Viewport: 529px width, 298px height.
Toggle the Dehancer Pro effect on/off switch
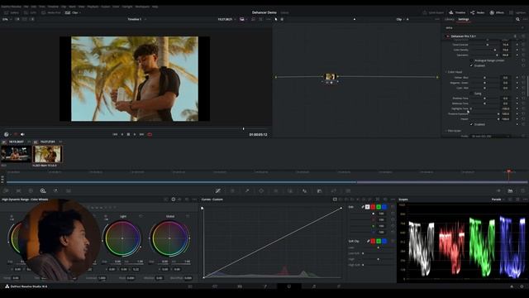[448, 36]
